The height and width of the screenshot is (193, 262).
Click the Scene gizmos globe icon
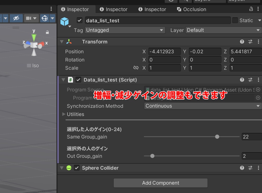[x=45, y=18]
